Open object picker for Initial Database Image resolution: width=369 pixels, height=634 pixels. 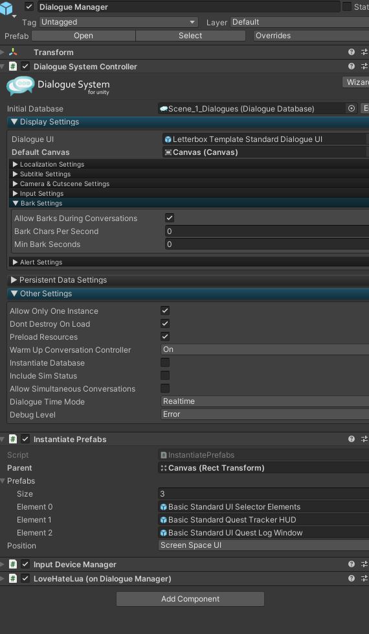[x=352, y=108]
